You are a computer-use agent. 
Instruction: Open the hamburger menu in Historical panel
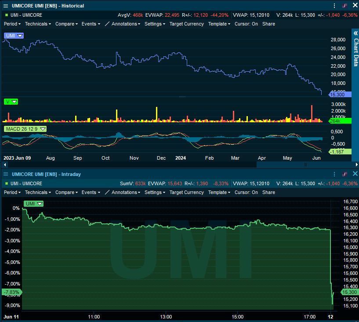pyautogui.click(x=6, y=6)
